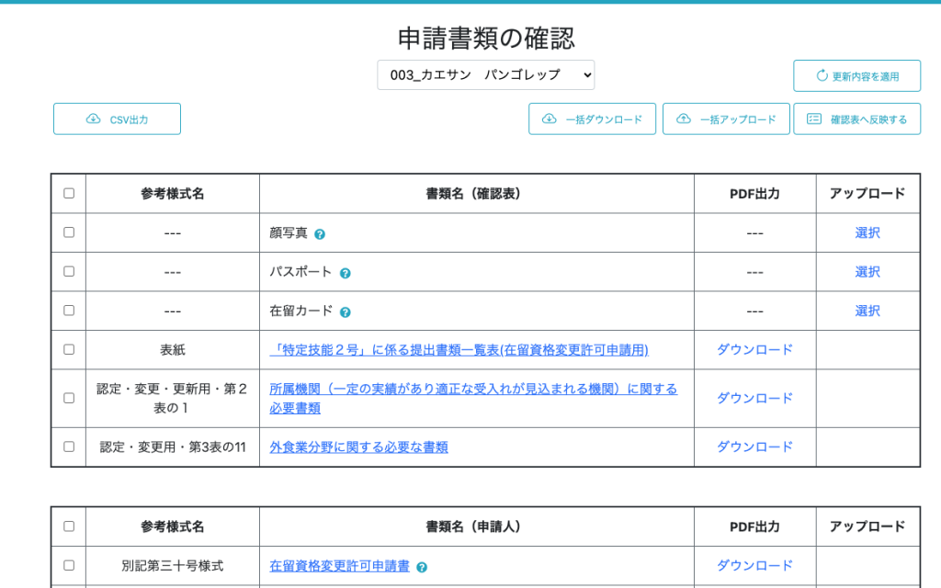
Task: Check the box for 認定・変更用・第3表の11 row
Action: pyautogui.click(x=69, y=447)
